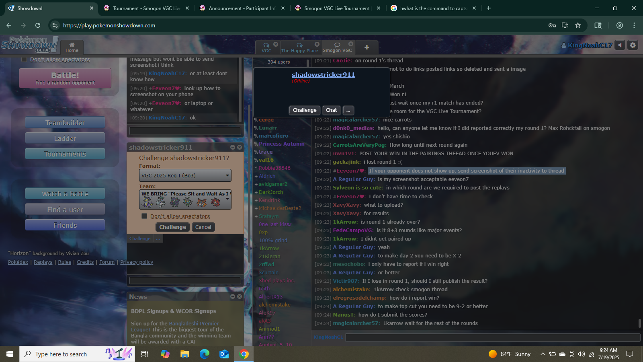Viewport: 643px width, 362px height.
Task: Open the Chrome profile avatar
Action: tap(620, 25)
